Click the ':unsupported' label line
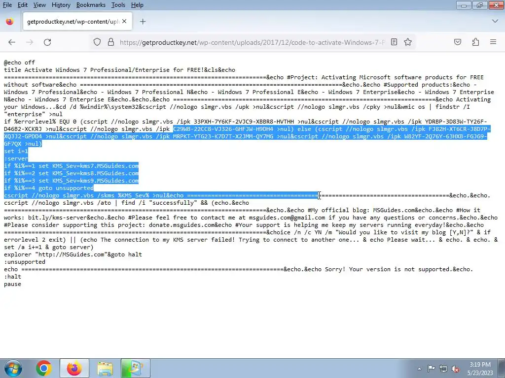505x378 pixels. coord(25,262)
